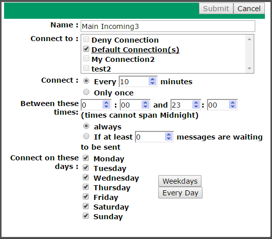Tick the test2 connection checkbox

pos(86,68)
